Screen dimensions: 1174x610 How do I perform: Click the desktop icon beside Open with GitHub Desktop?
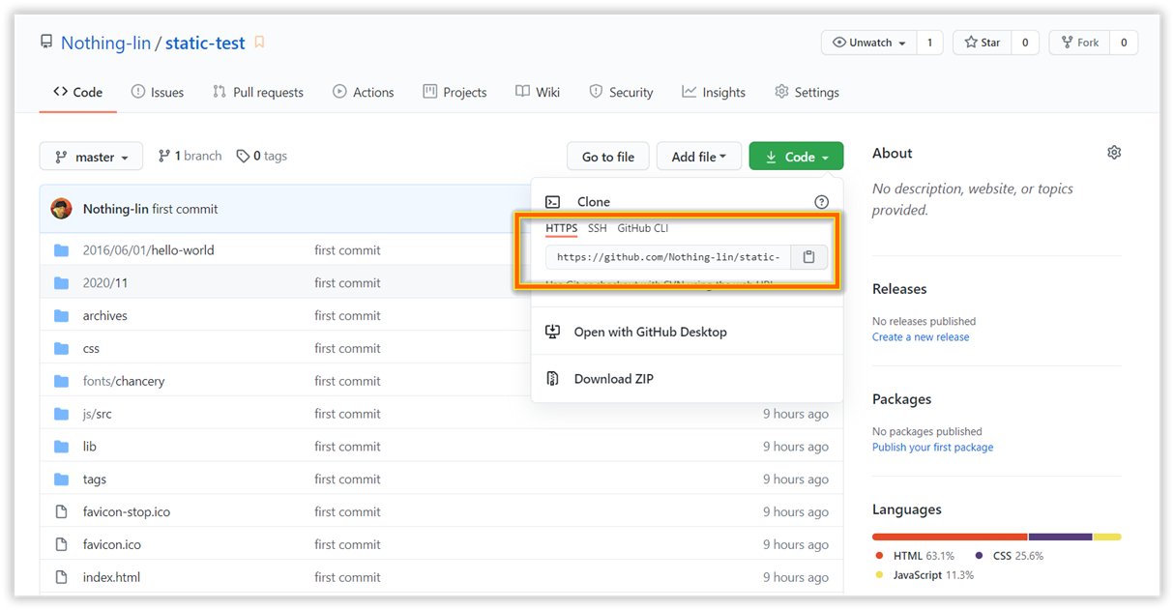pyautogui.click(x=553, y=332)
